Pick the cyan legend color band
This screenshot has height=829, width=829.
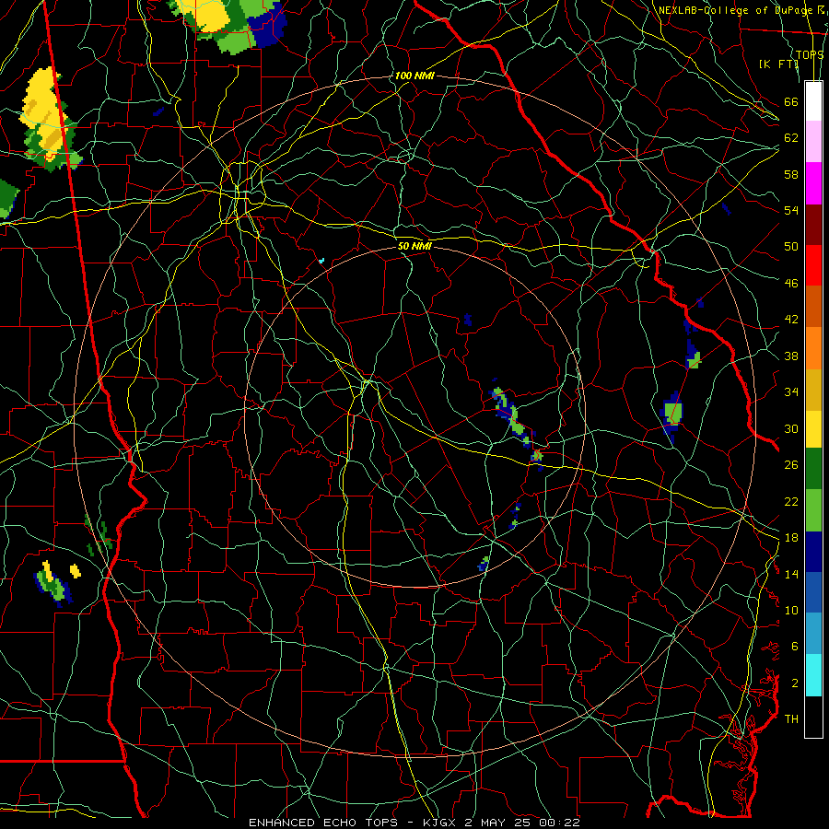(813, 675)
